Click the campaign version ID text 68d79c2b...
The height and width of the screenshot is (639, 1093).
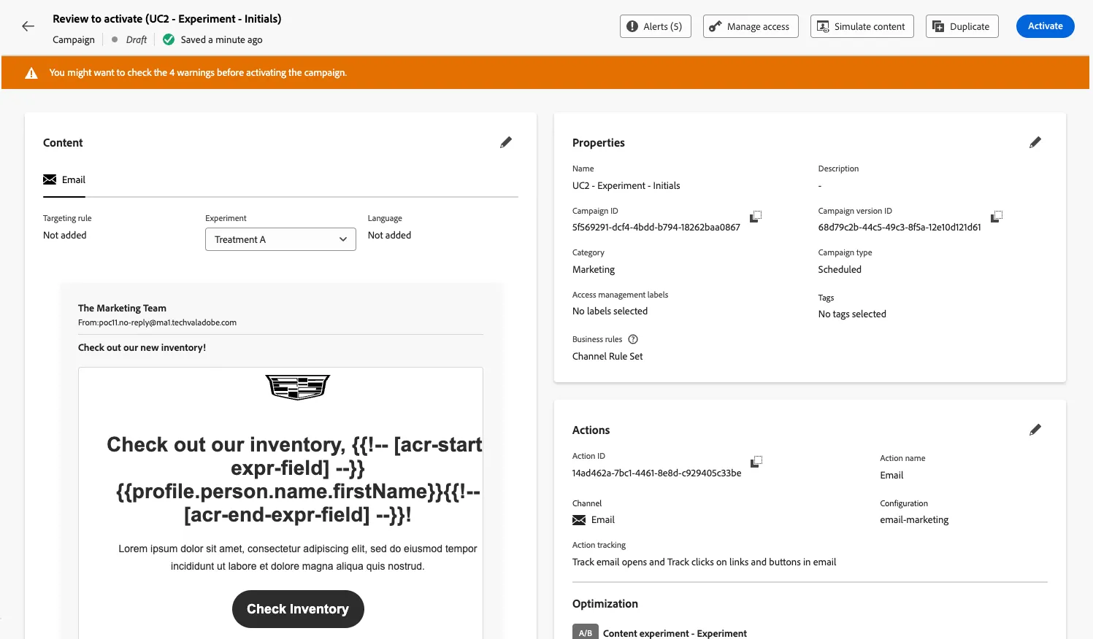coord(900,228)
